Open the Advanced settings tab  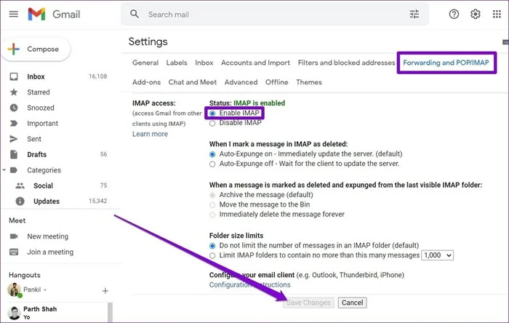tap(241, 82)
